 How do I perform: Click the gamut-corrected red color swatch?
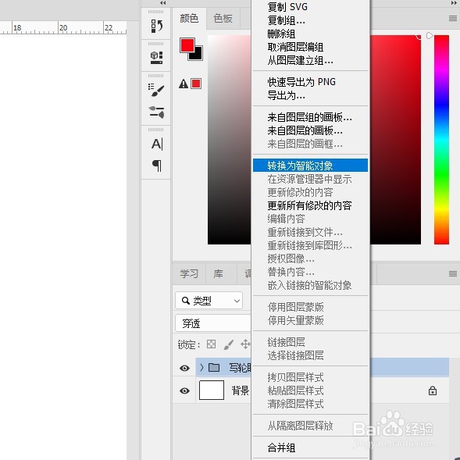pos(196,84)
